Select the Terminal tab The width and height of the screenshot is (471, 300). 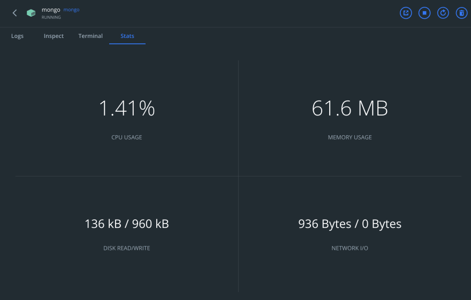[x=90, y=36]
